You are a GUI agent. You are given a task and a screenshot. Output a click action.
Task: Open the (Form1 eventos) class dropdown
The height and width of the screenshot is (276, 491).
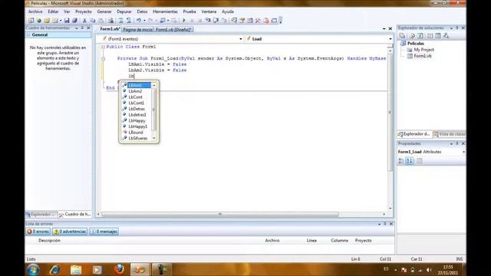tap(240, 39)
